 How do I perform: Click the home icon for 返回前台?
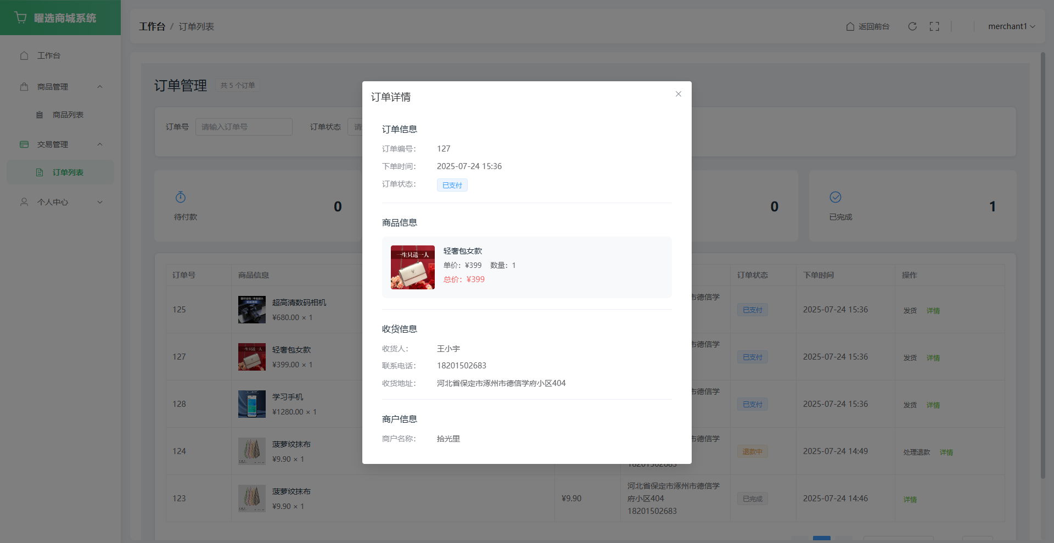click(x=850, y=26)
